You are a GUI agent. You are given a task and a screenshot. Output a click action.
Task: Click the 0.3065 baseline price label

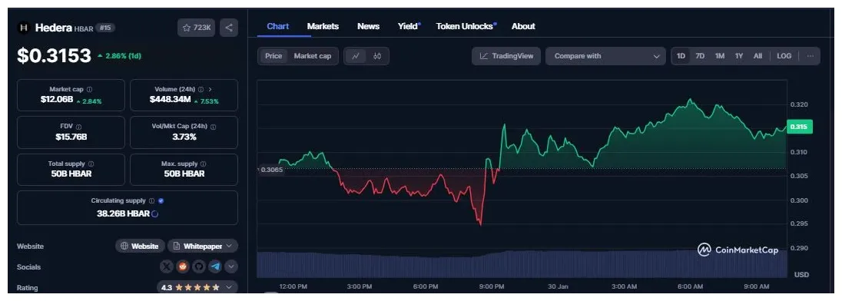(x=271, y=170)
